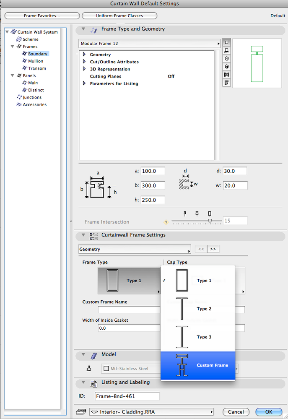Screen dimensions: 288x419
Task: Select the 2D symbol preview icon
Action: (226, 42)
